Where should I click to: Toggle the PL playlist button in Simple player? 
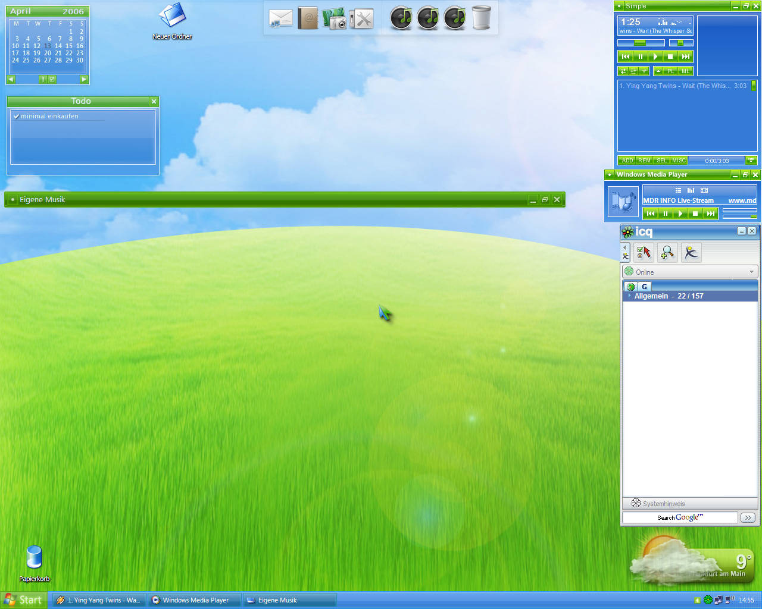[671, 71]
